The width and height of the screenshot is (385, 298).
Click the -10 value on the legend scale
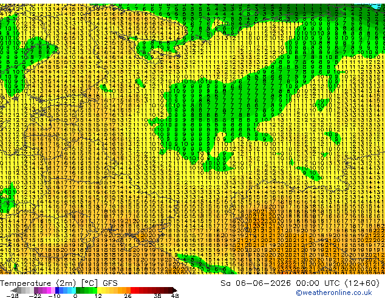coord(54,296)
